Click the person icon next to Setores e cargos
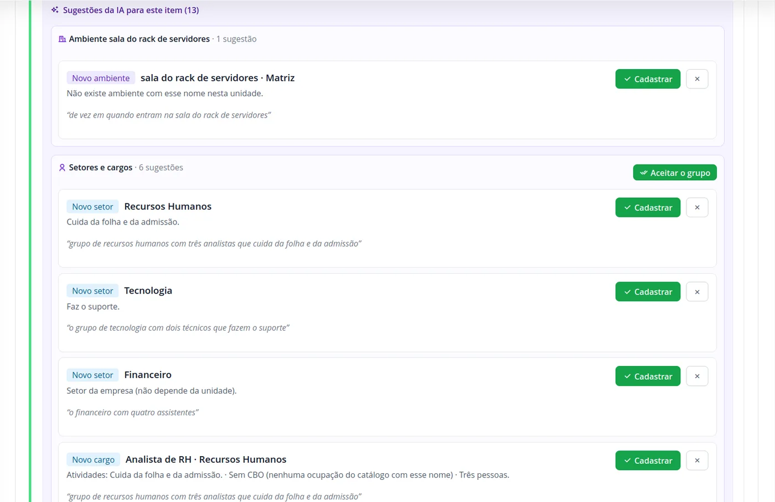The height and width of the screenshot is (502, 775). 62,168
